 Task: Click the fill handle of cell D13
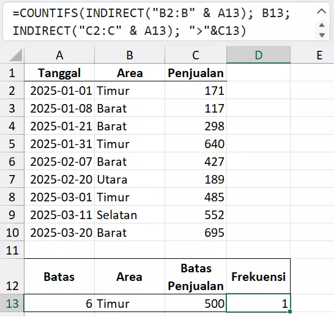(x=290, y=311)
